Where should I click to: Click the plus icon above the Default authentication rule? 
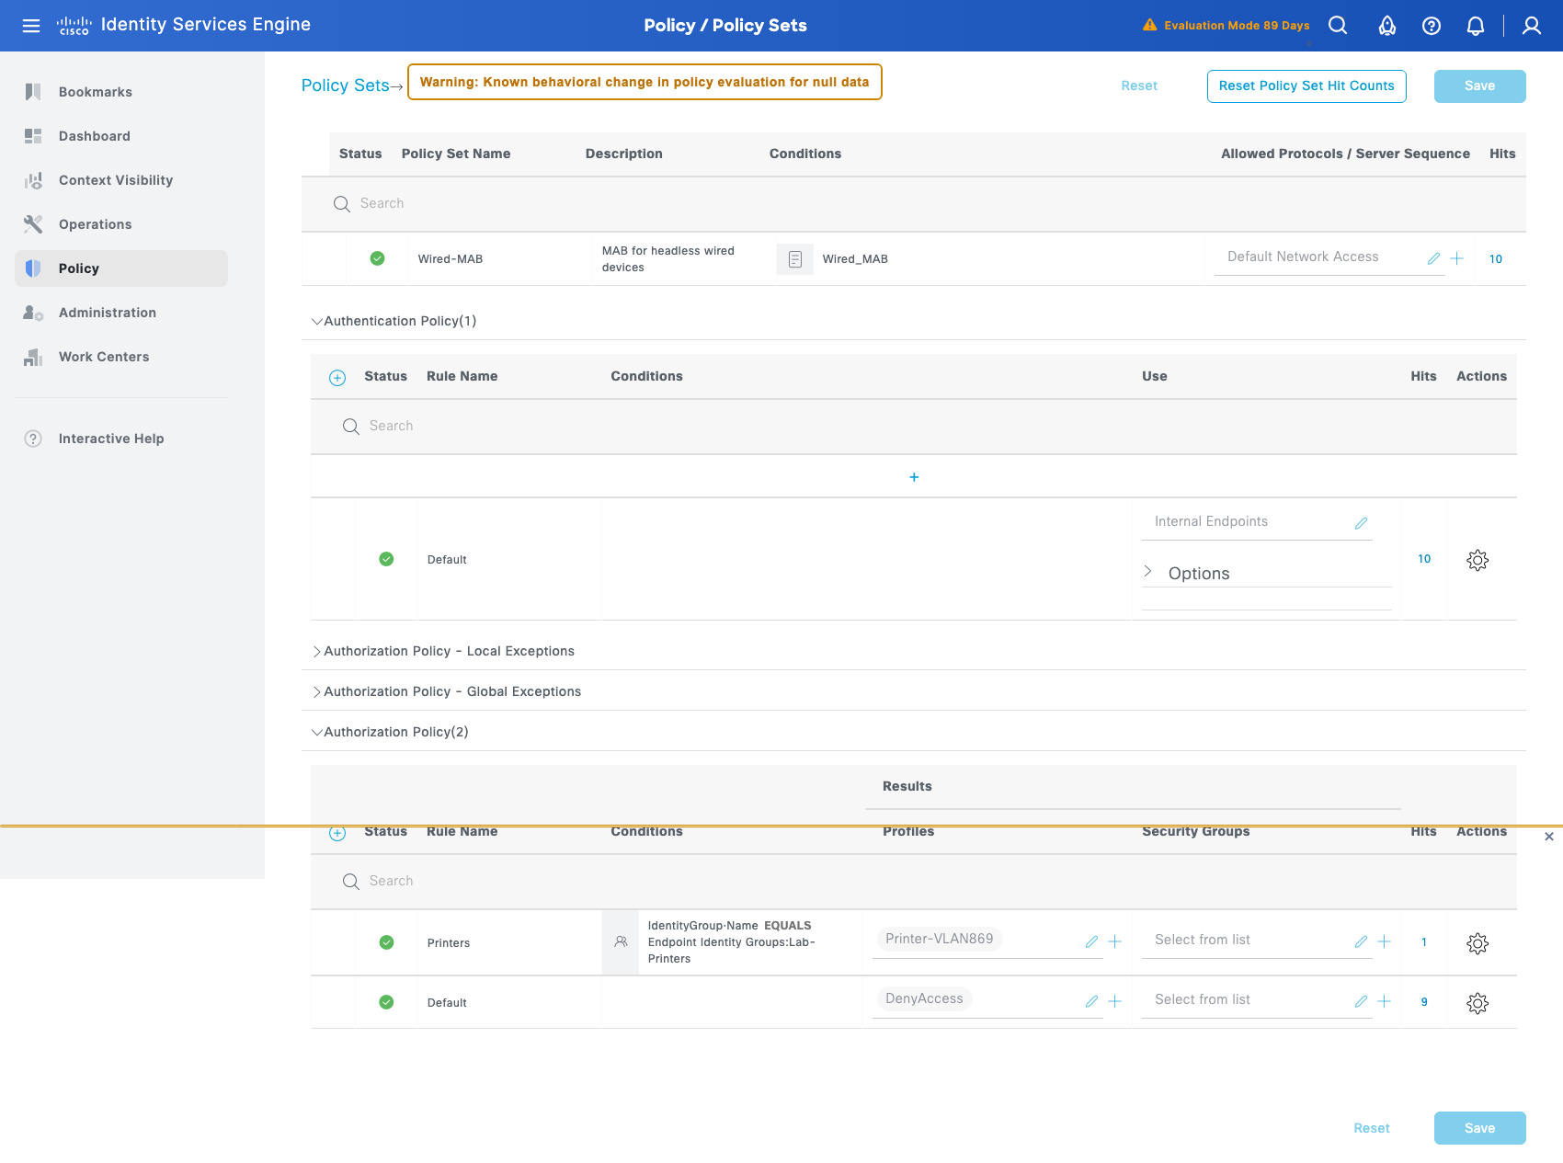(x=914, y=477)
